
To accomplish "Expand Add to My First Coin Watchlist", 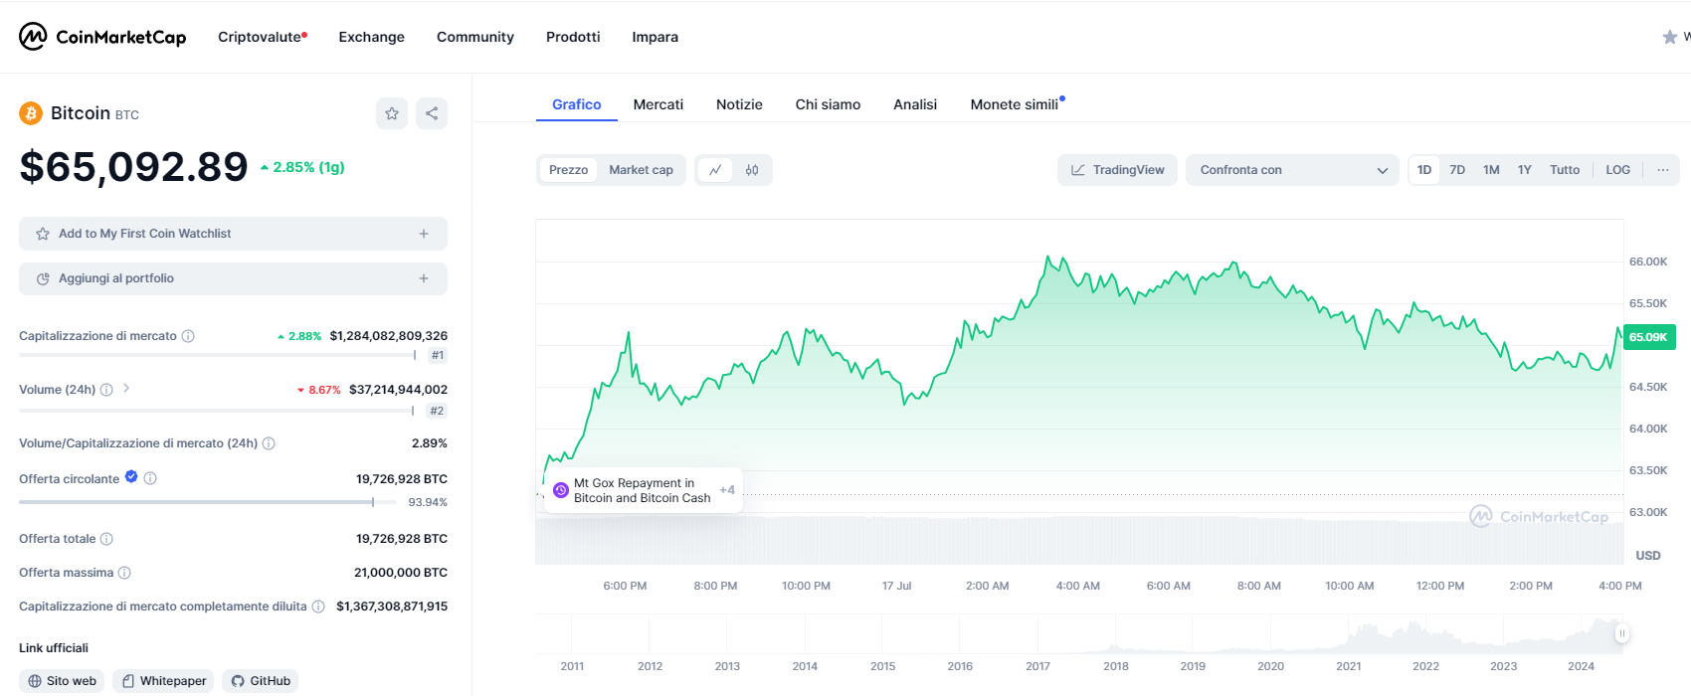I will [424, 234].
